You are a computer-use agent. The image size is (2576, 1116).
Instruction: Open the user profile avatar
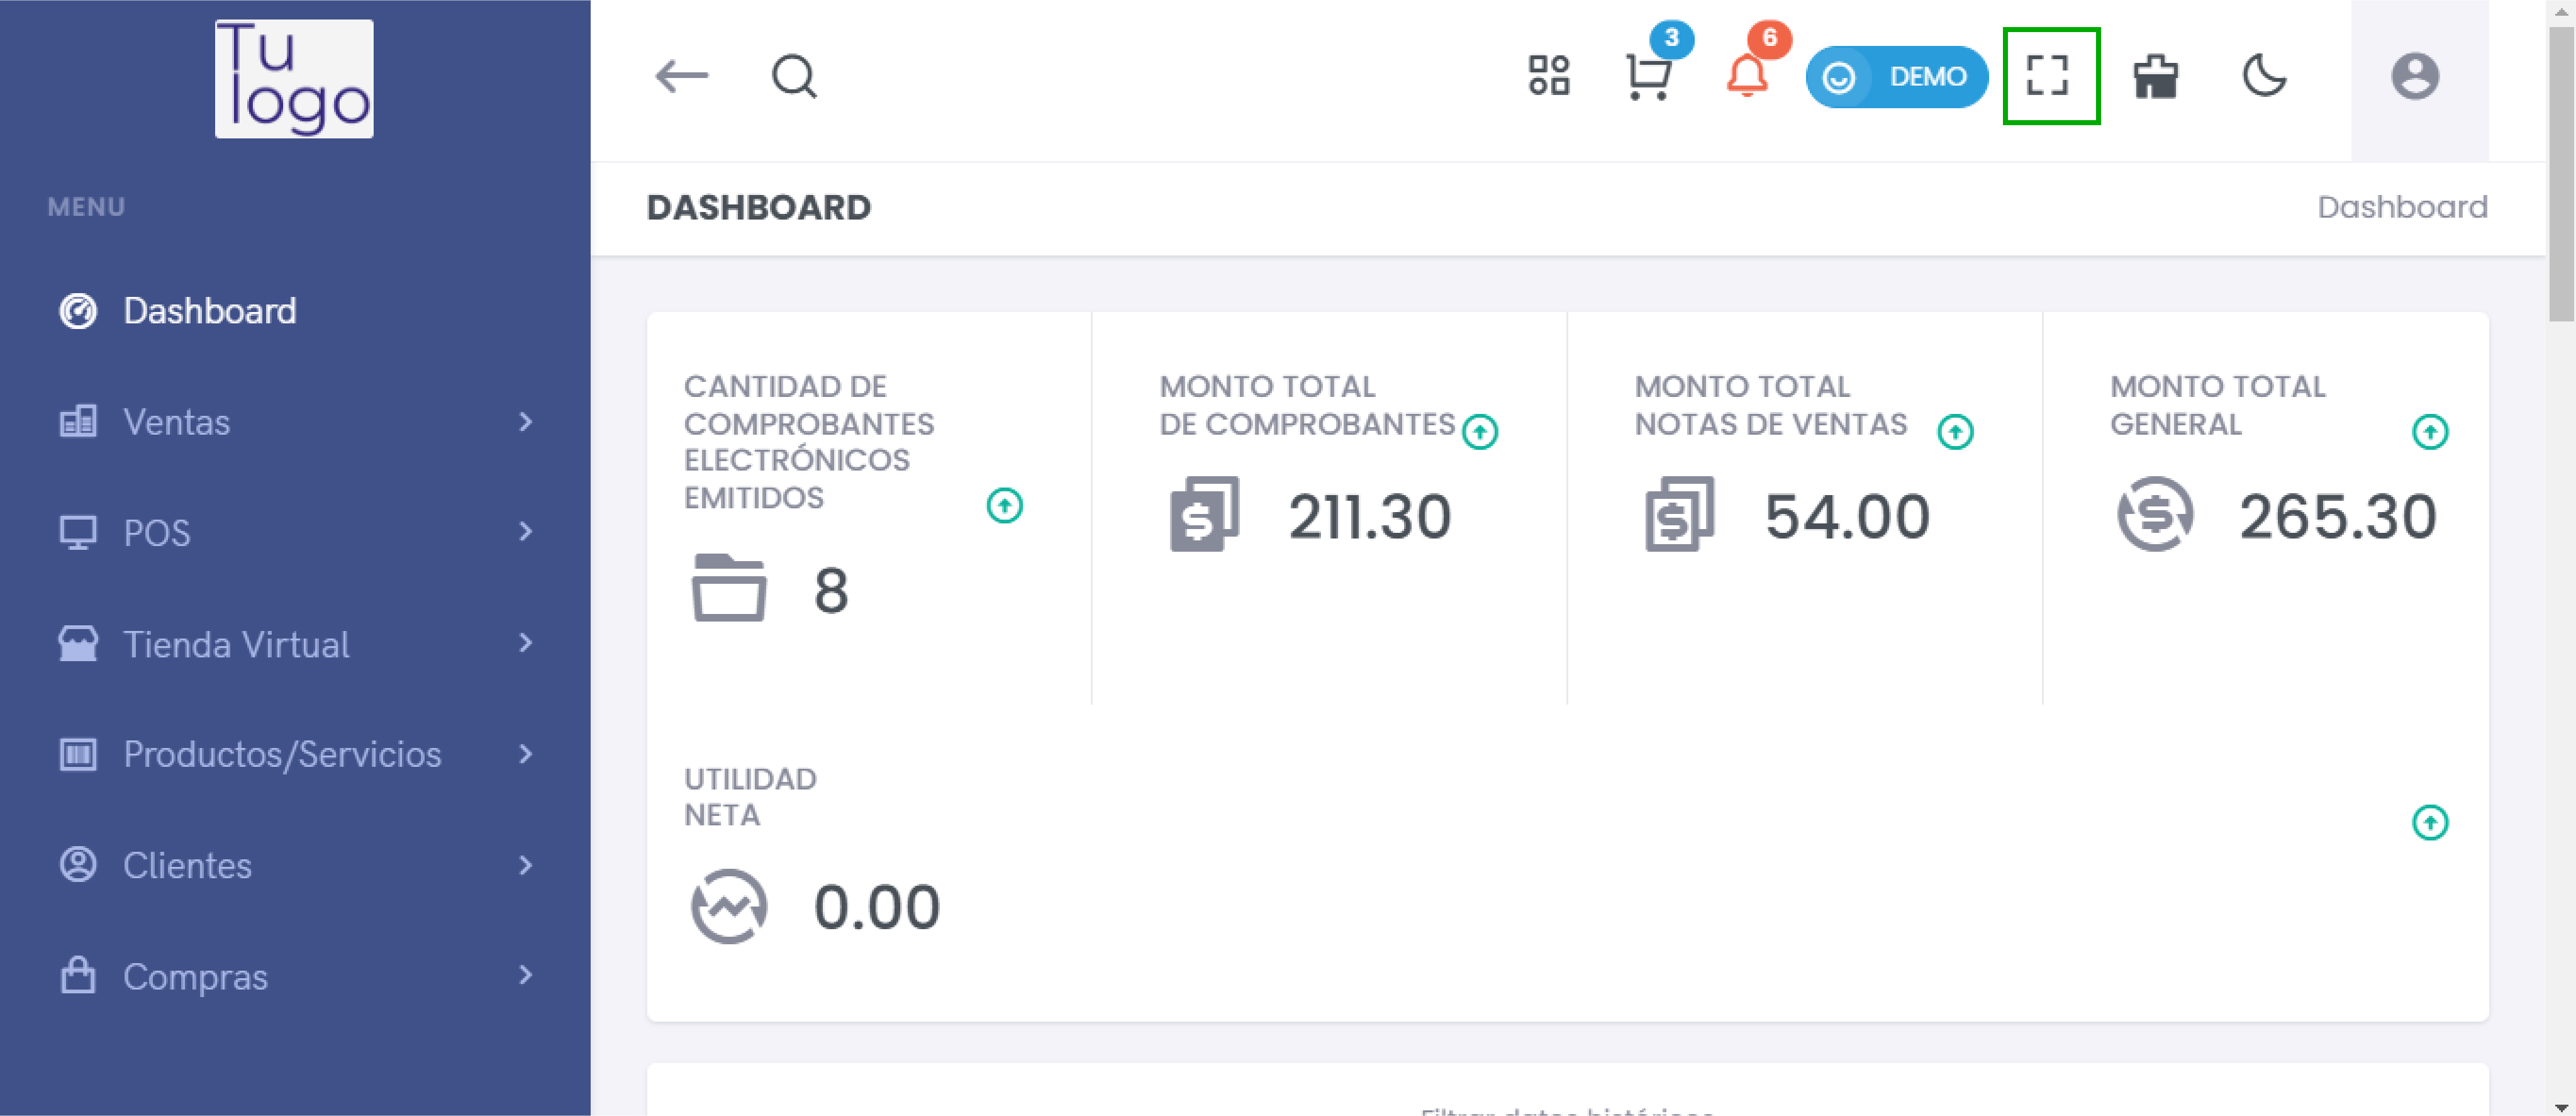[2414, 76]
